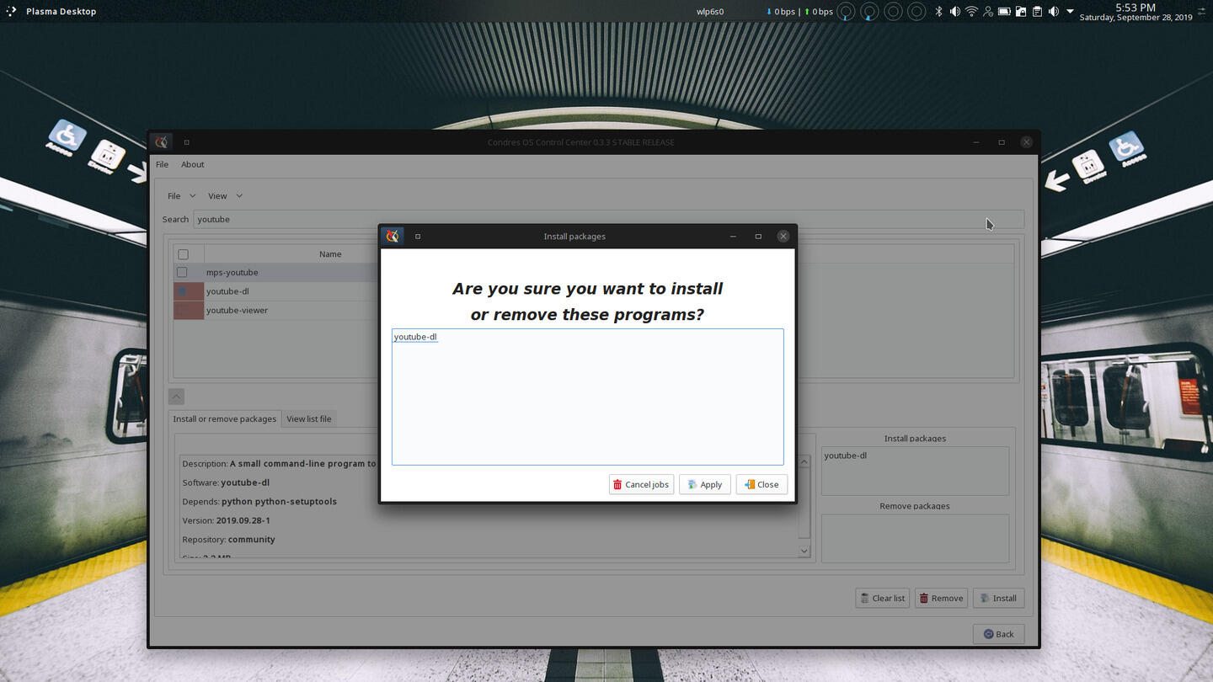Check the battery status tray icon
The image size is (1213, 682).
(1004, 11)
